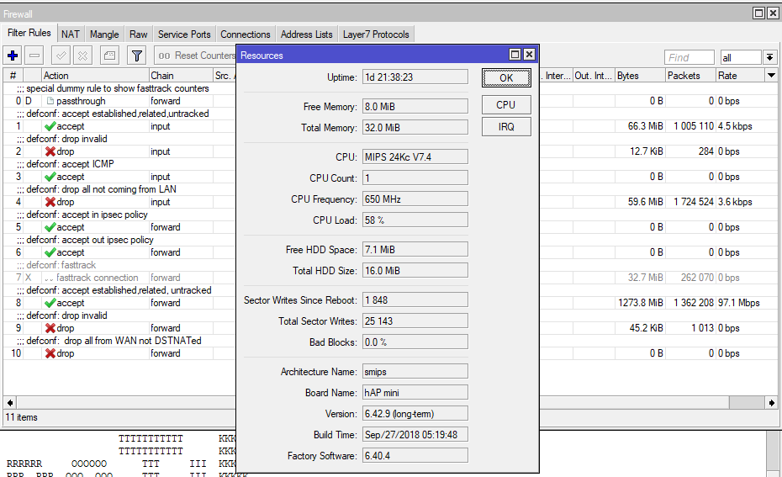Select rule 6 accept checkmark icon
Image resolution: width=782 pixels, height=477 pixels.
click(x=50, y=252)
